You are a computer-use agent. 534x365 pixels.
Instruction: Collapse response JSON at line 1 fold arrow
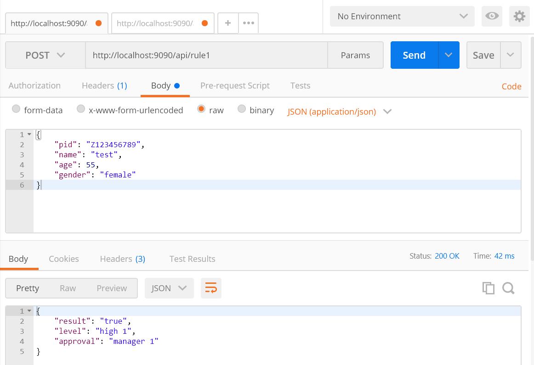pos(29,311)
